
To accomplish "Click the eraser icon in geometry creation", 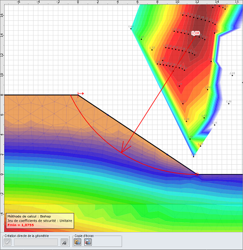I will coord(8,242).
